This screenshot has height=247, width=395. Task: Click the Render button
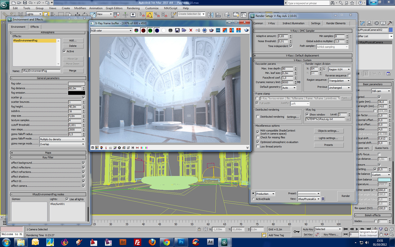tap(345, 196)
